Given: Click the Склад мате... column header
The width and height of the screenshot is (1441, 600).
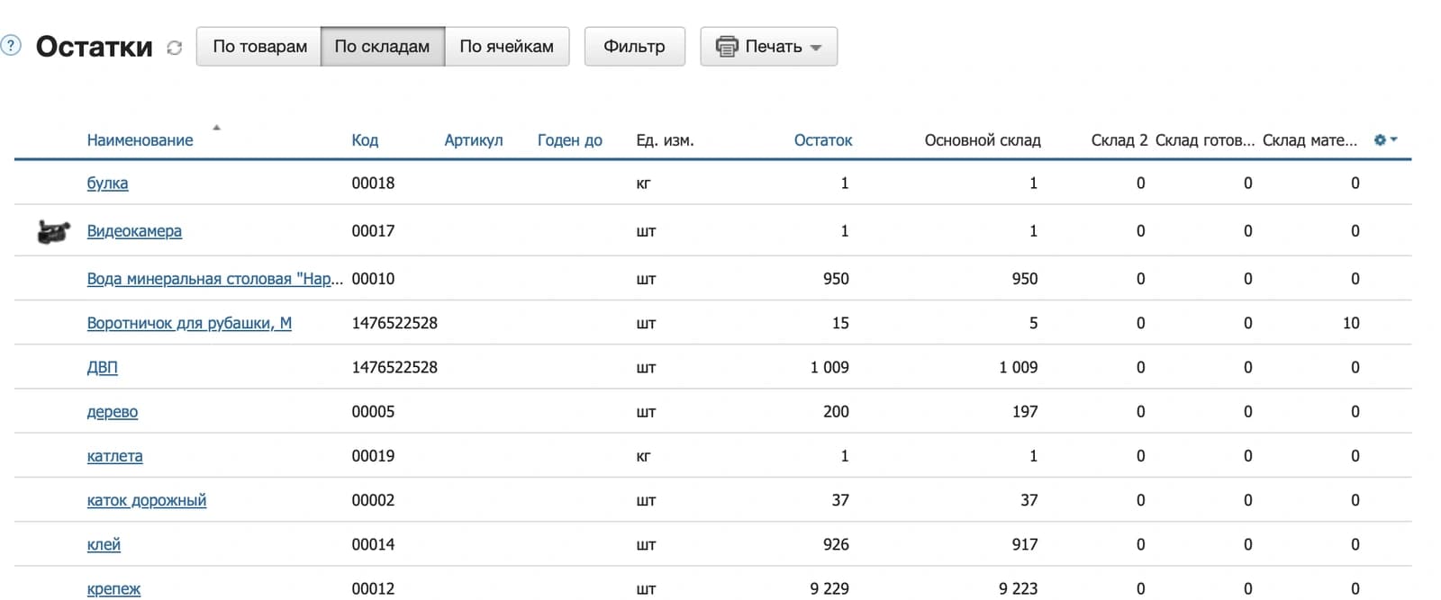Looking at the screenshot, I should click(x=1310, y=140).
